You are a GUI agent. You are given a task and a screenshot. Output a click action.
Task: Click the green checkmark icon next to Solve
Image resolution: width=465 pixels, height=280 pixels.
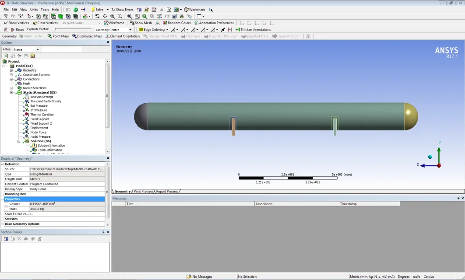click(x=76, y=10)
